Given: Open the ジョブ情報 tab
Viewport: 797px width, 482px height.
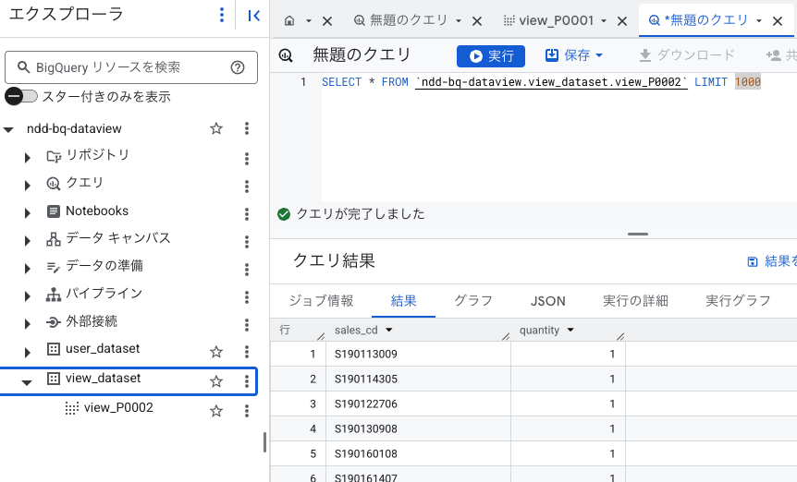Looking at the screenshot, I should click(321, 301).
